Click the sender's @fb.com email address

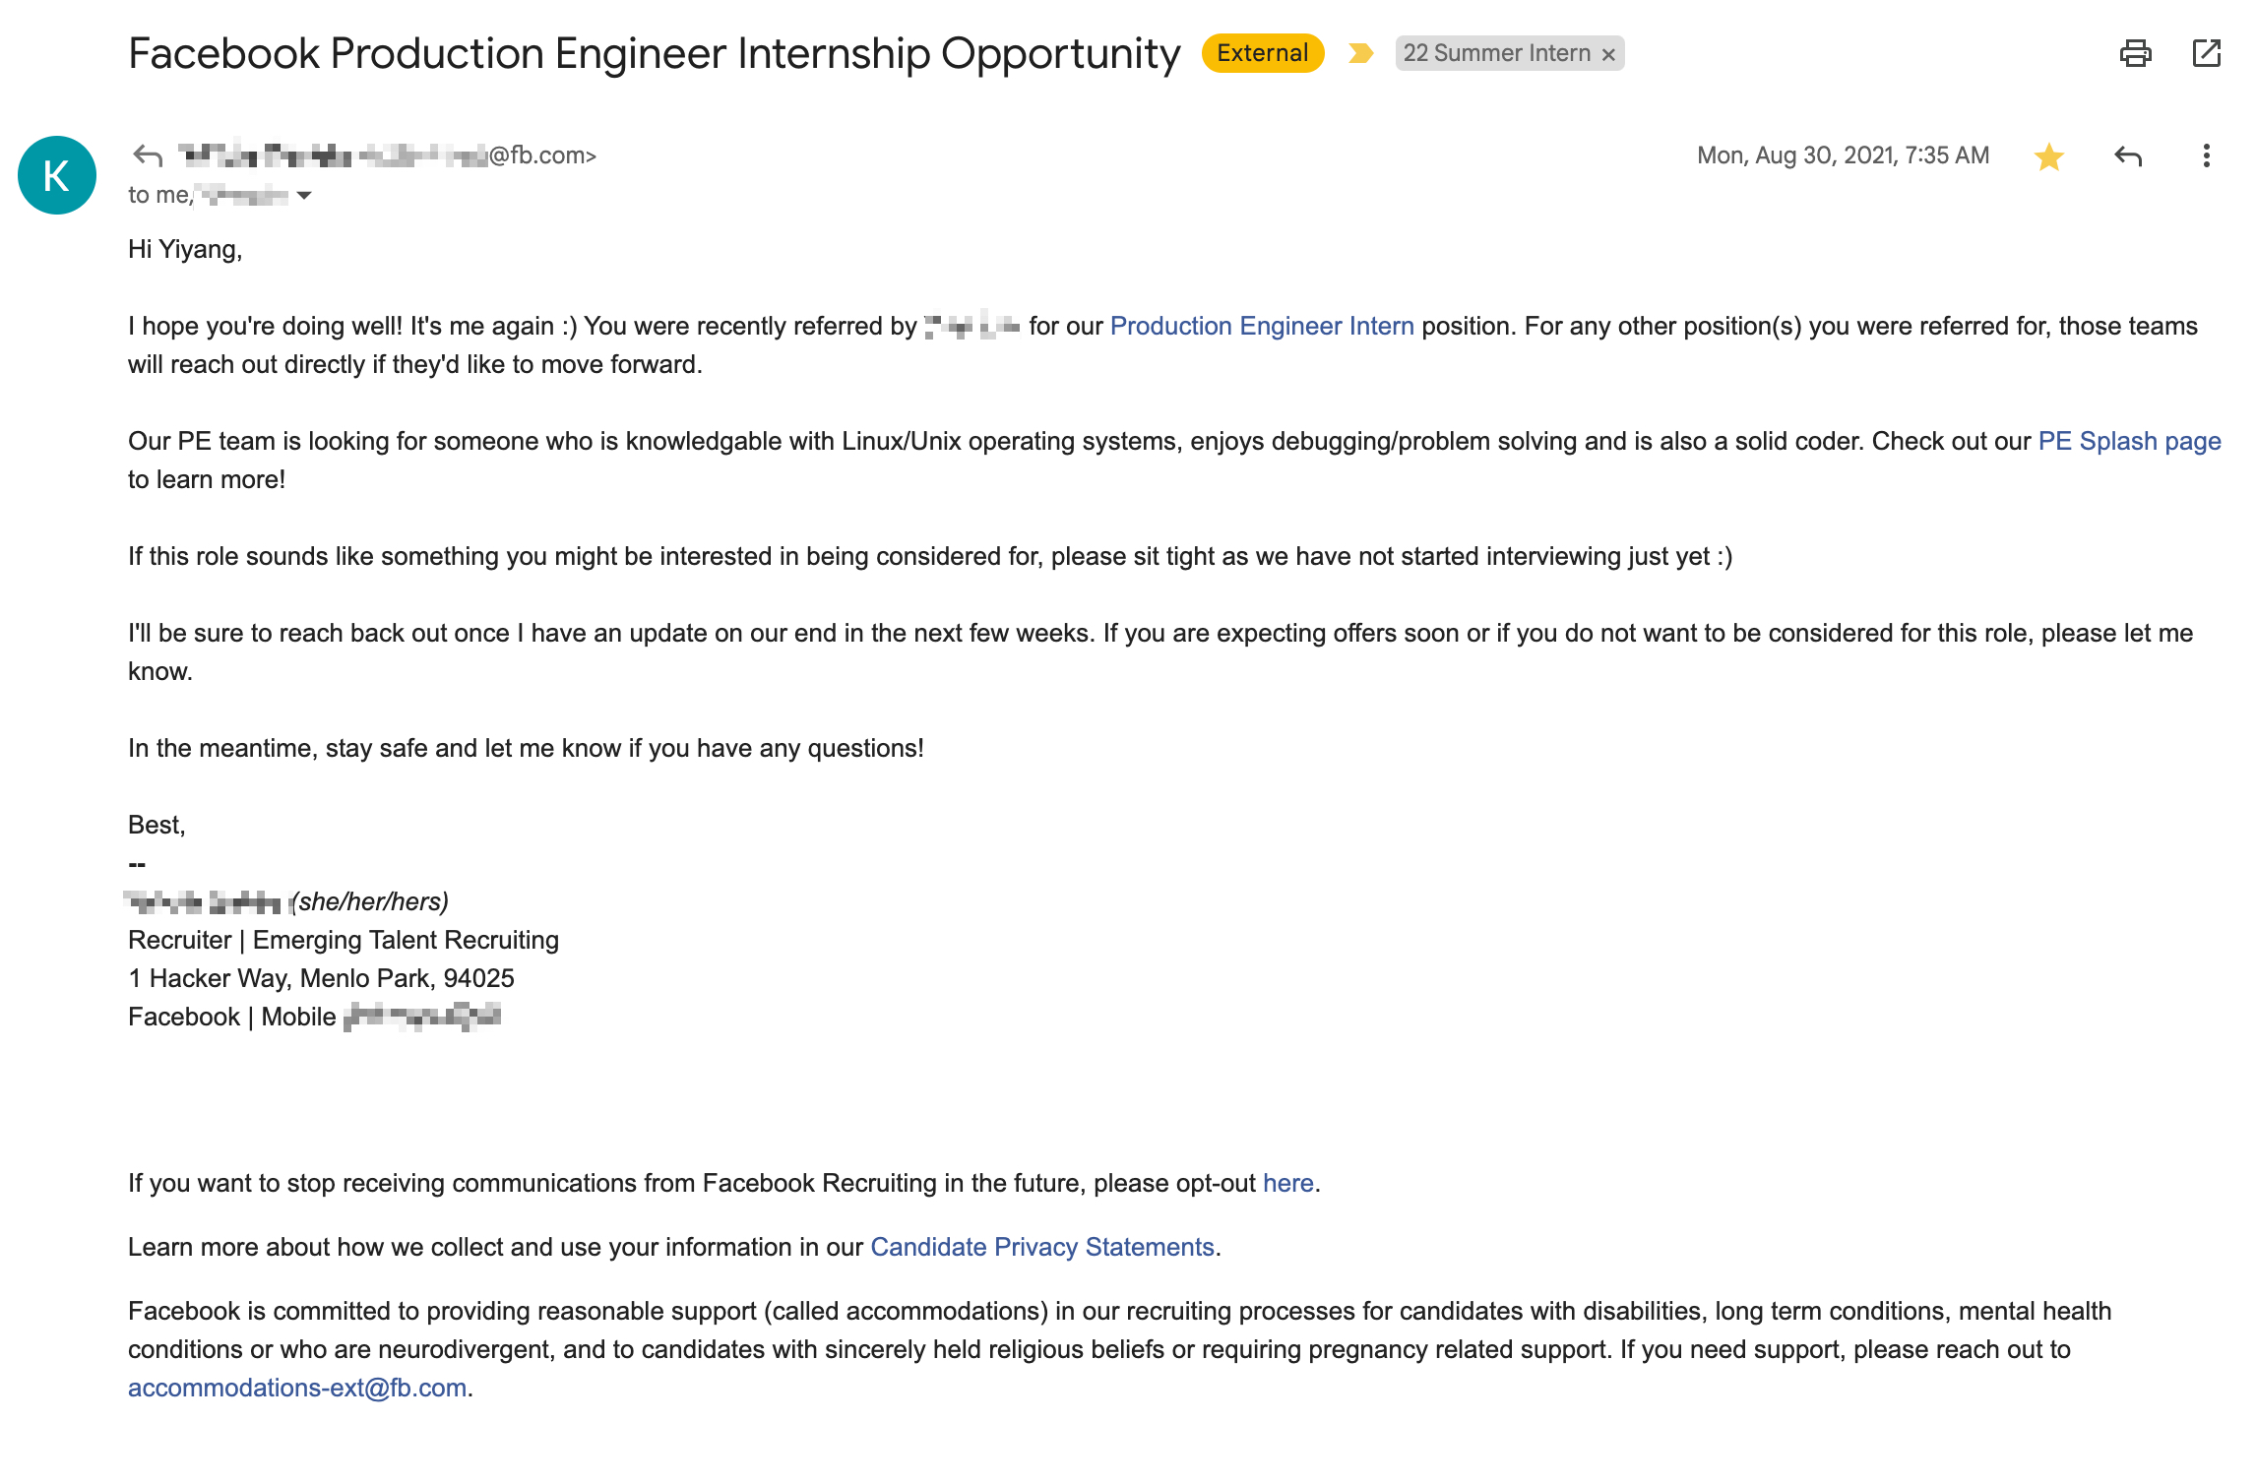[541, 155]
